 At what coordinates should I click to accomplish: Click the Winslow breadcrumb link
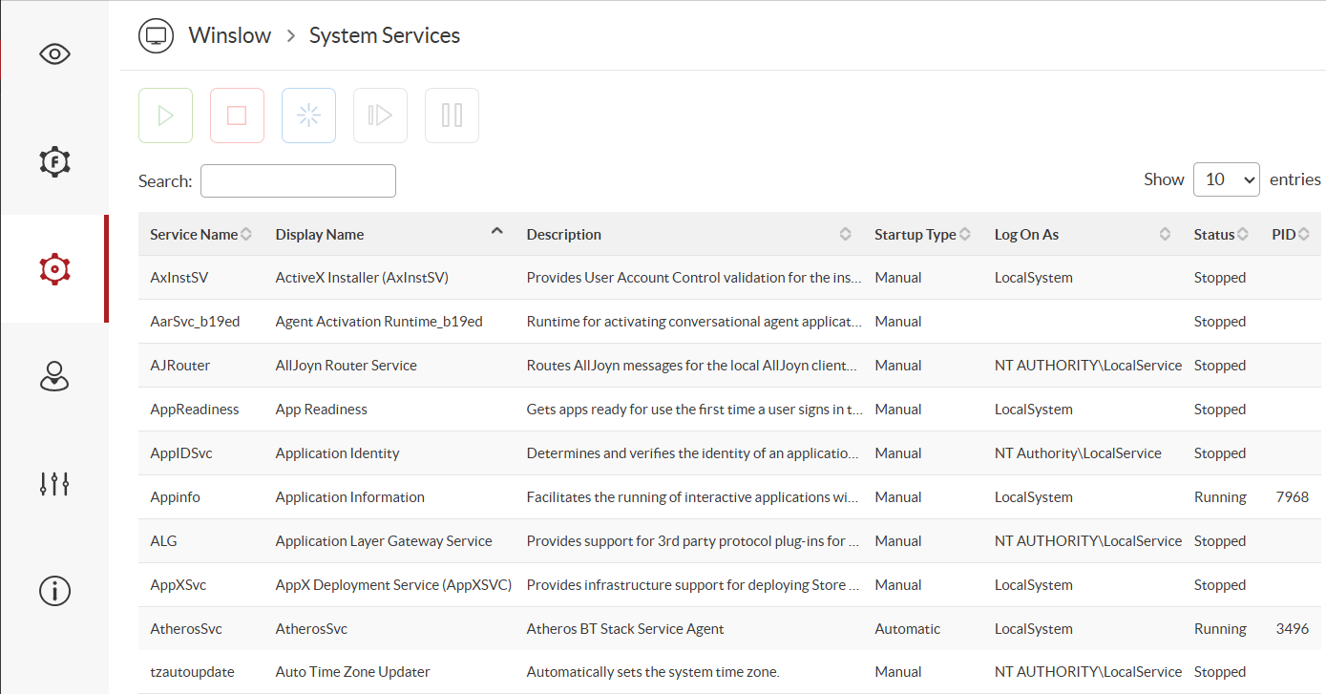coord(230,35)
